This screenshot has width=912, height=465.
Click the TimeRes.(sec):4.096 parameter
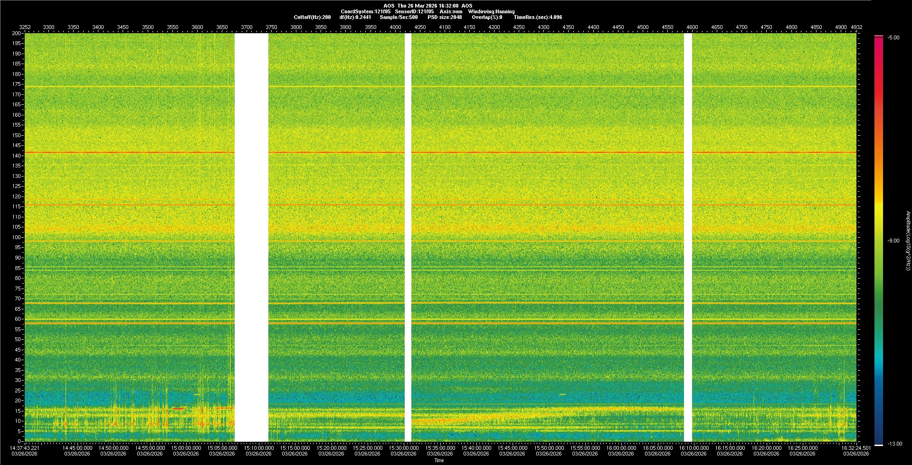tap(538, 17)
